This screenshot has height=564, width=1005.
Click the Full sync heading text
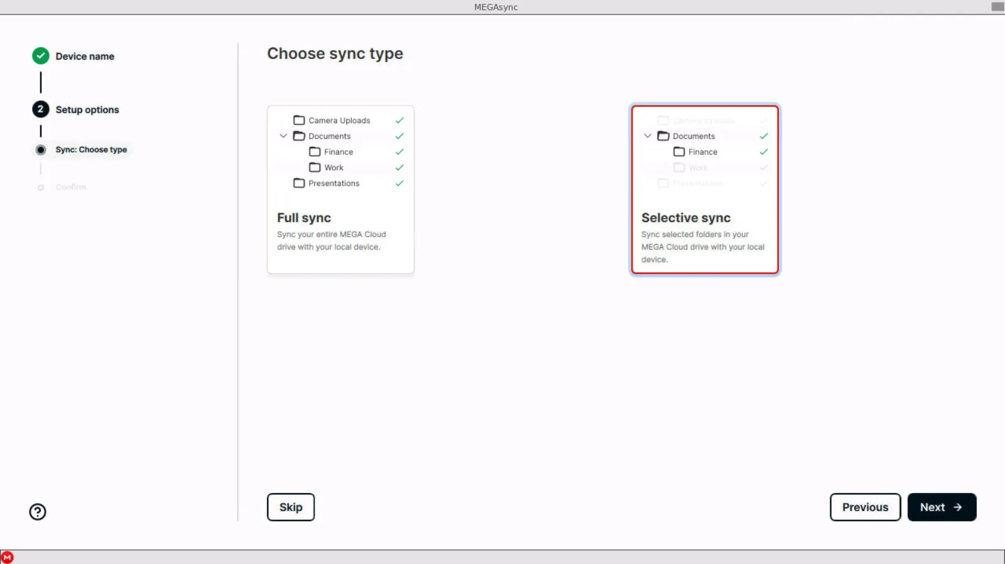pyautogui.click(x=304, y=218)
